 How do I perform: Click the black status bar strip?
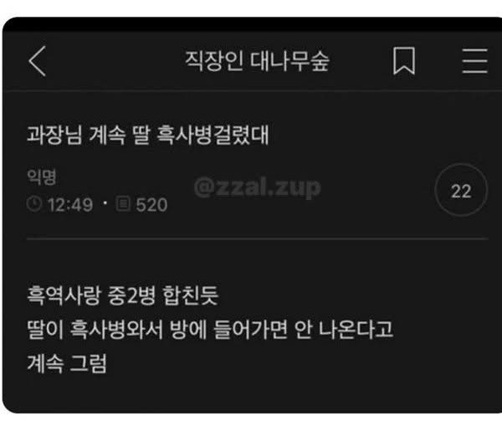(253, 24)
